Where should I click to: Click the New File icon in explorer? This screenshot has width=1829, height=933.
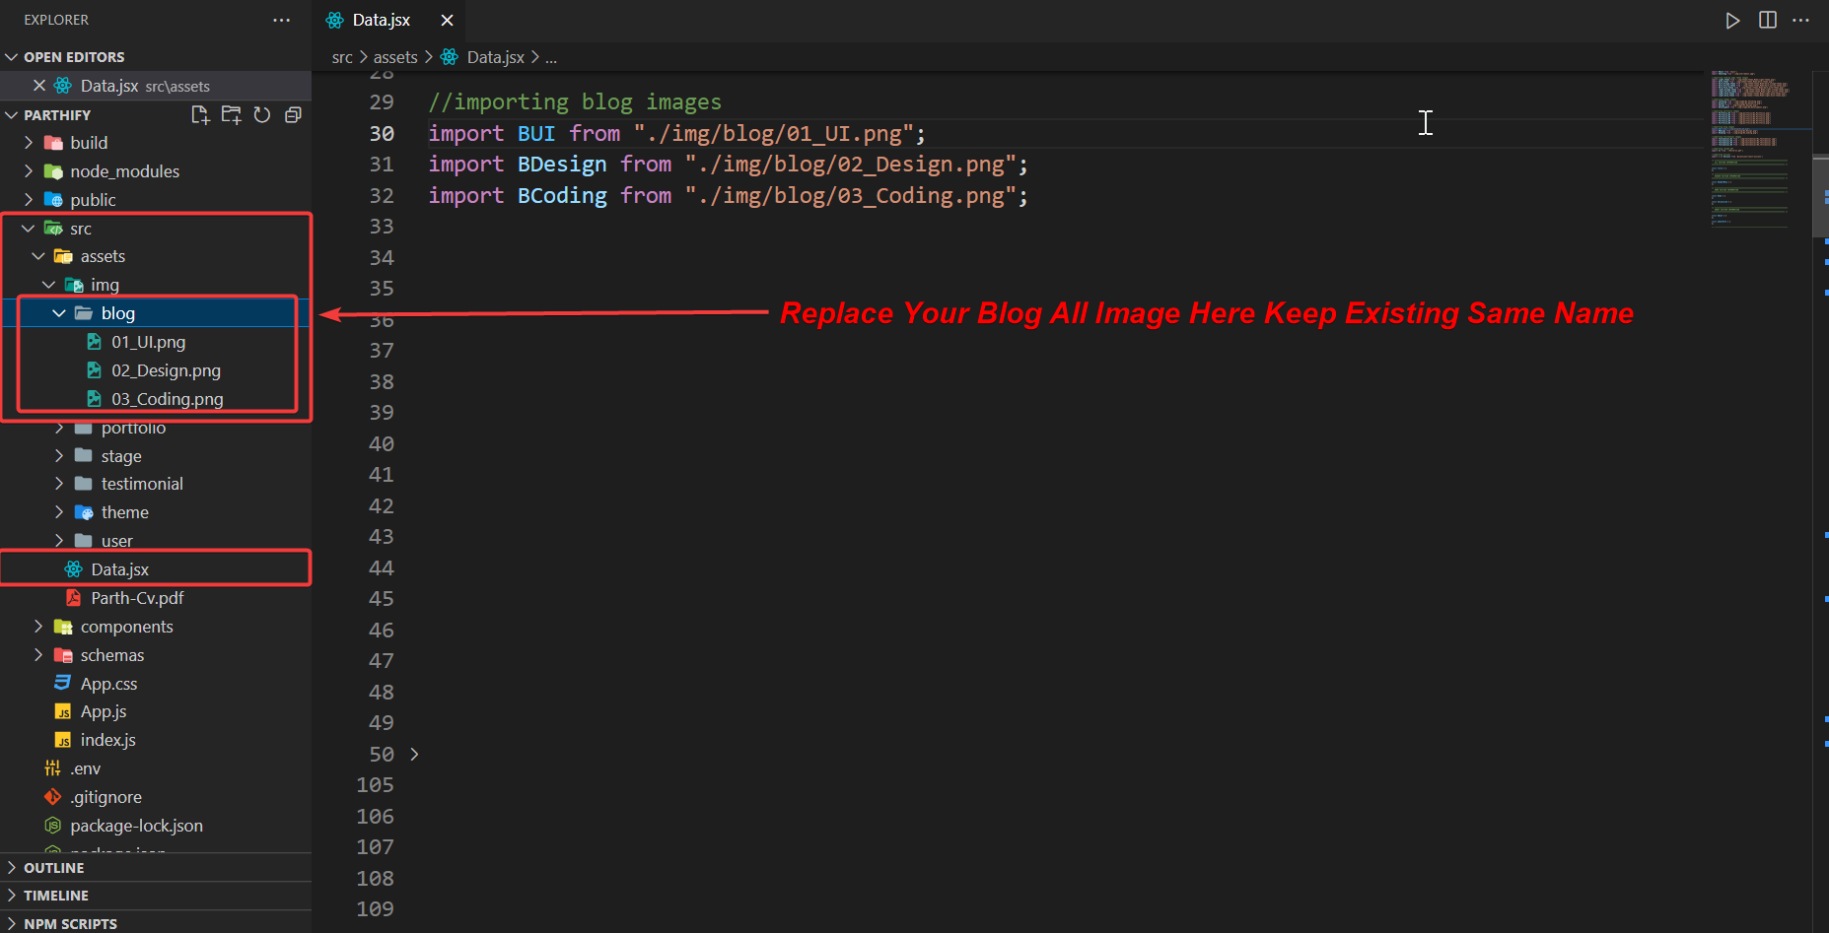tap(200, 115)
